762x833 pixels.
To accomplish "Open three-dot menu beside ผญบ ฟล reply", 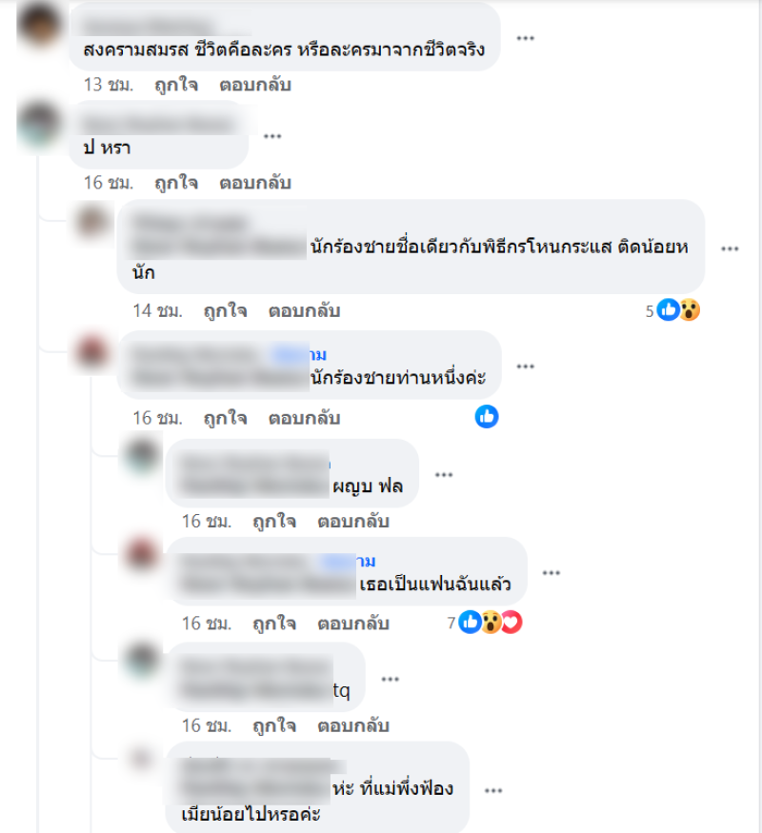I will click(x=444, y=474).
